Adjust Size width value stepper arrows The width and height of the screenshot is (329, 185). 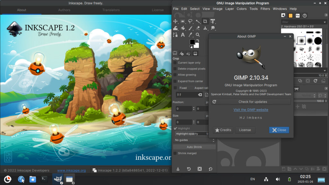[194, 122]
